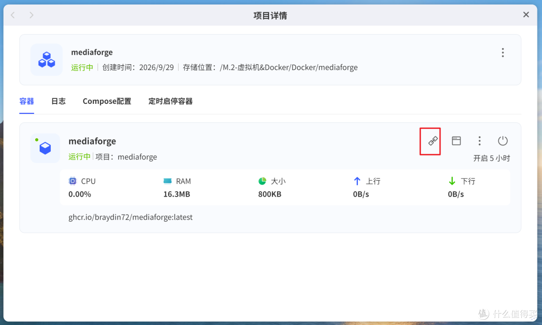The height and width of the screenshot is (325, 542).
Task: Click the creation date 2026/9/29
Action: point(157,67)
